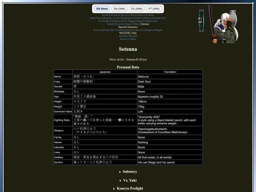Image resolution: width=256 pixels, height=192 pixels.
Task: Open the Naoe Shigen link
Action: (128, 21)
